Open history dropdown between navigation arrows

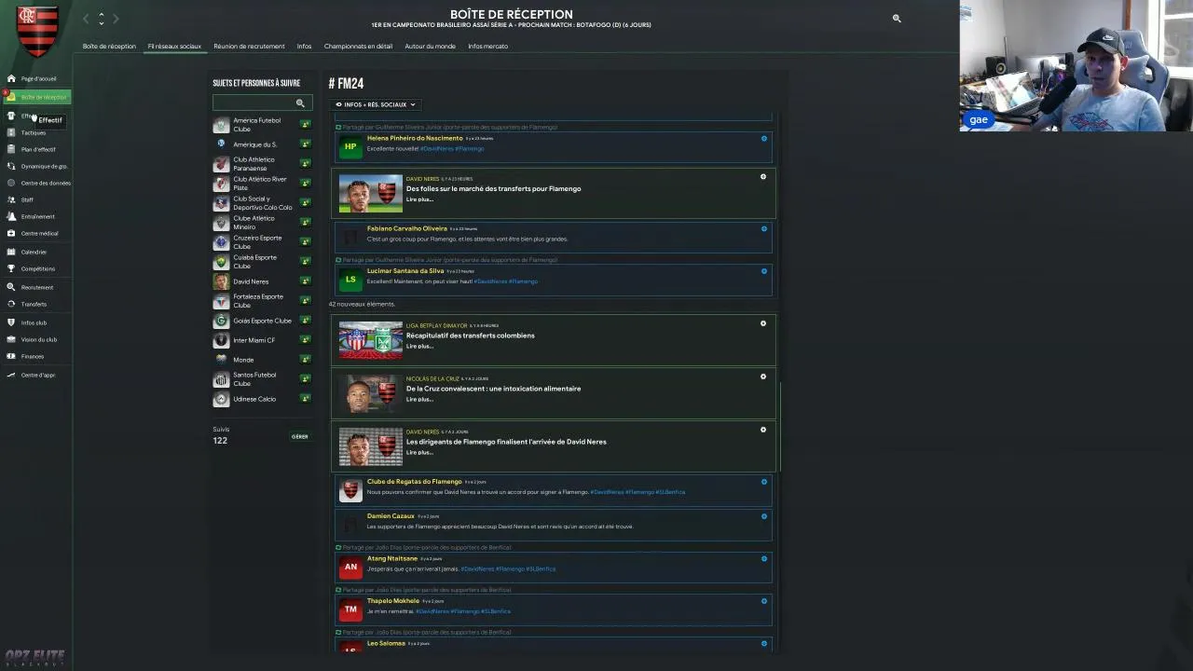102,18
